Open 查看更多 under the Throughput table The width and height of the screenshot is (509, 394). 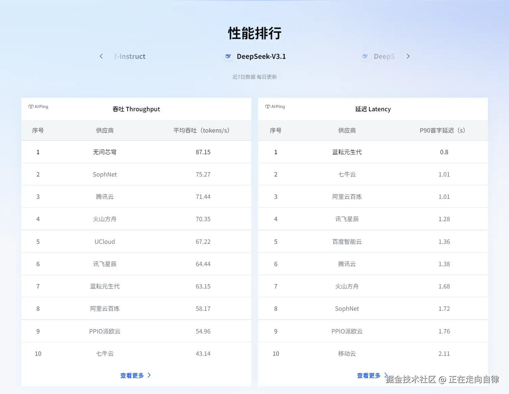136,375
